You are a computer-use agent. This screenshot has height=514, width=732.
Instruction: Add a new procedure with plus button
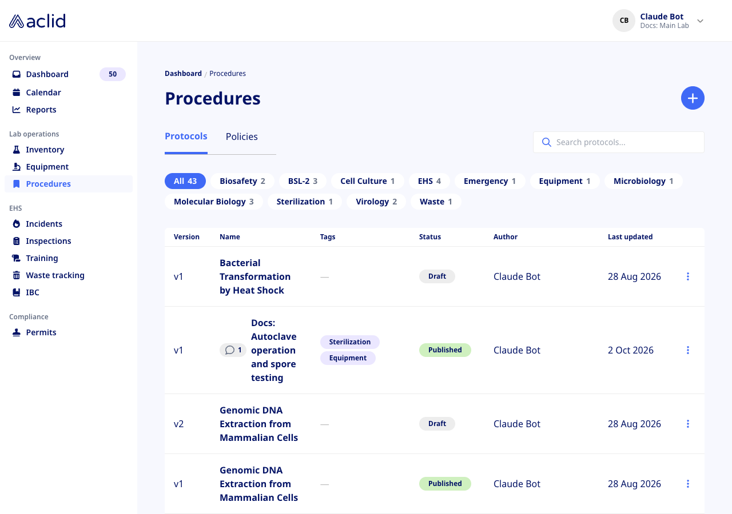pyautogui.click(x=693, y=98)
